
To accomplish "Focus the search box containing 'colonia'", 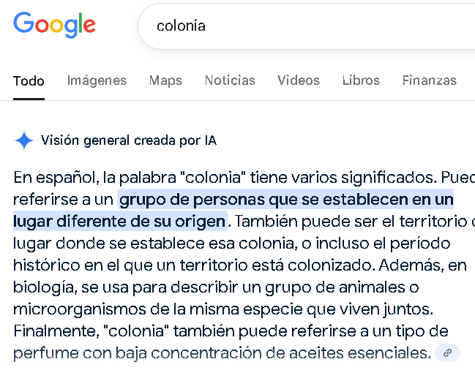I will click(x=306, y=26).
